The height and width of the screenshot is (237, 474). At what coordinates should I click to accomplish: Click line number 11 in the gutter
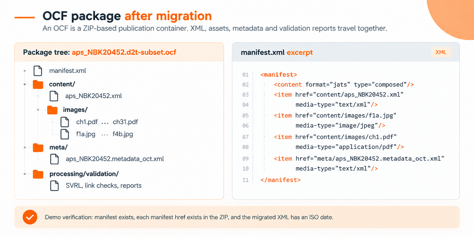(246, 180)
